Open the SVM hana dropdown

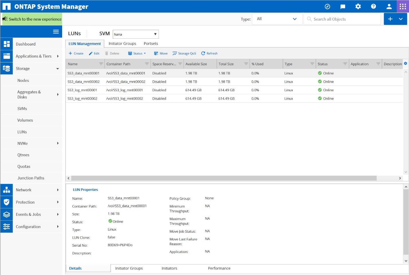[136, 34]
